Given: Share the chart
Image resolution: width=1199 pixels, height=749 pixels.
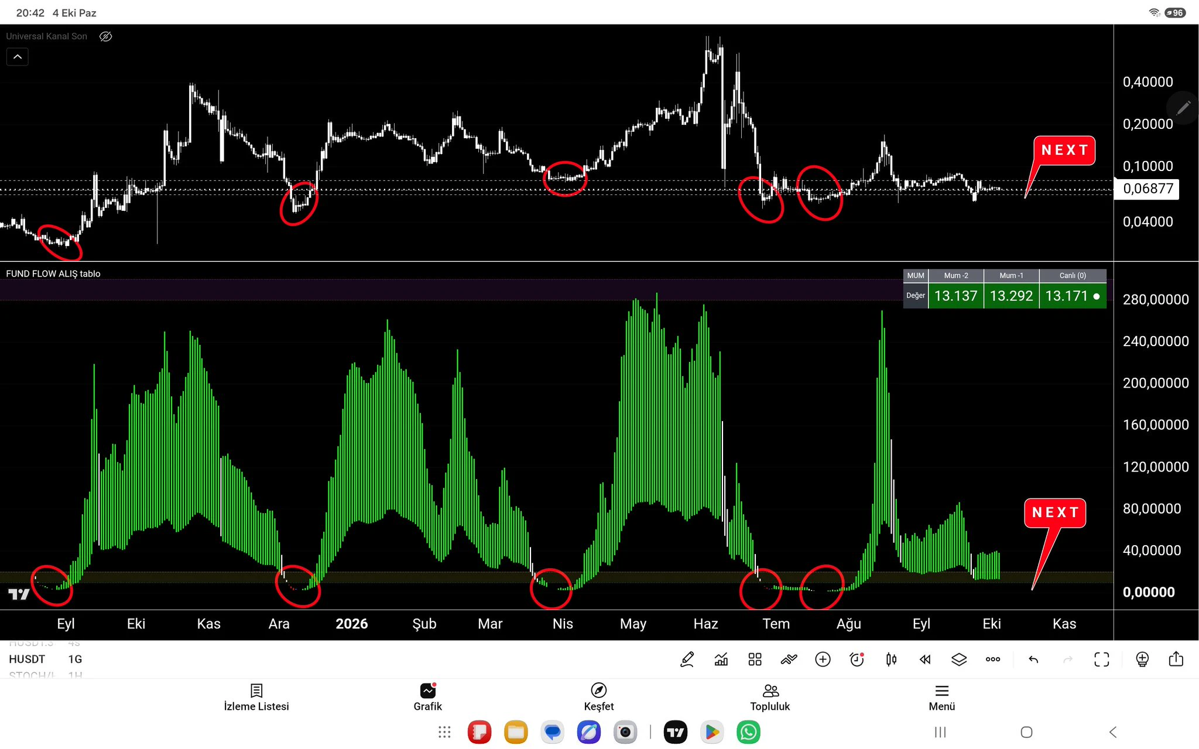Looking at the screenshot, I should click(x=1176, y=659).
